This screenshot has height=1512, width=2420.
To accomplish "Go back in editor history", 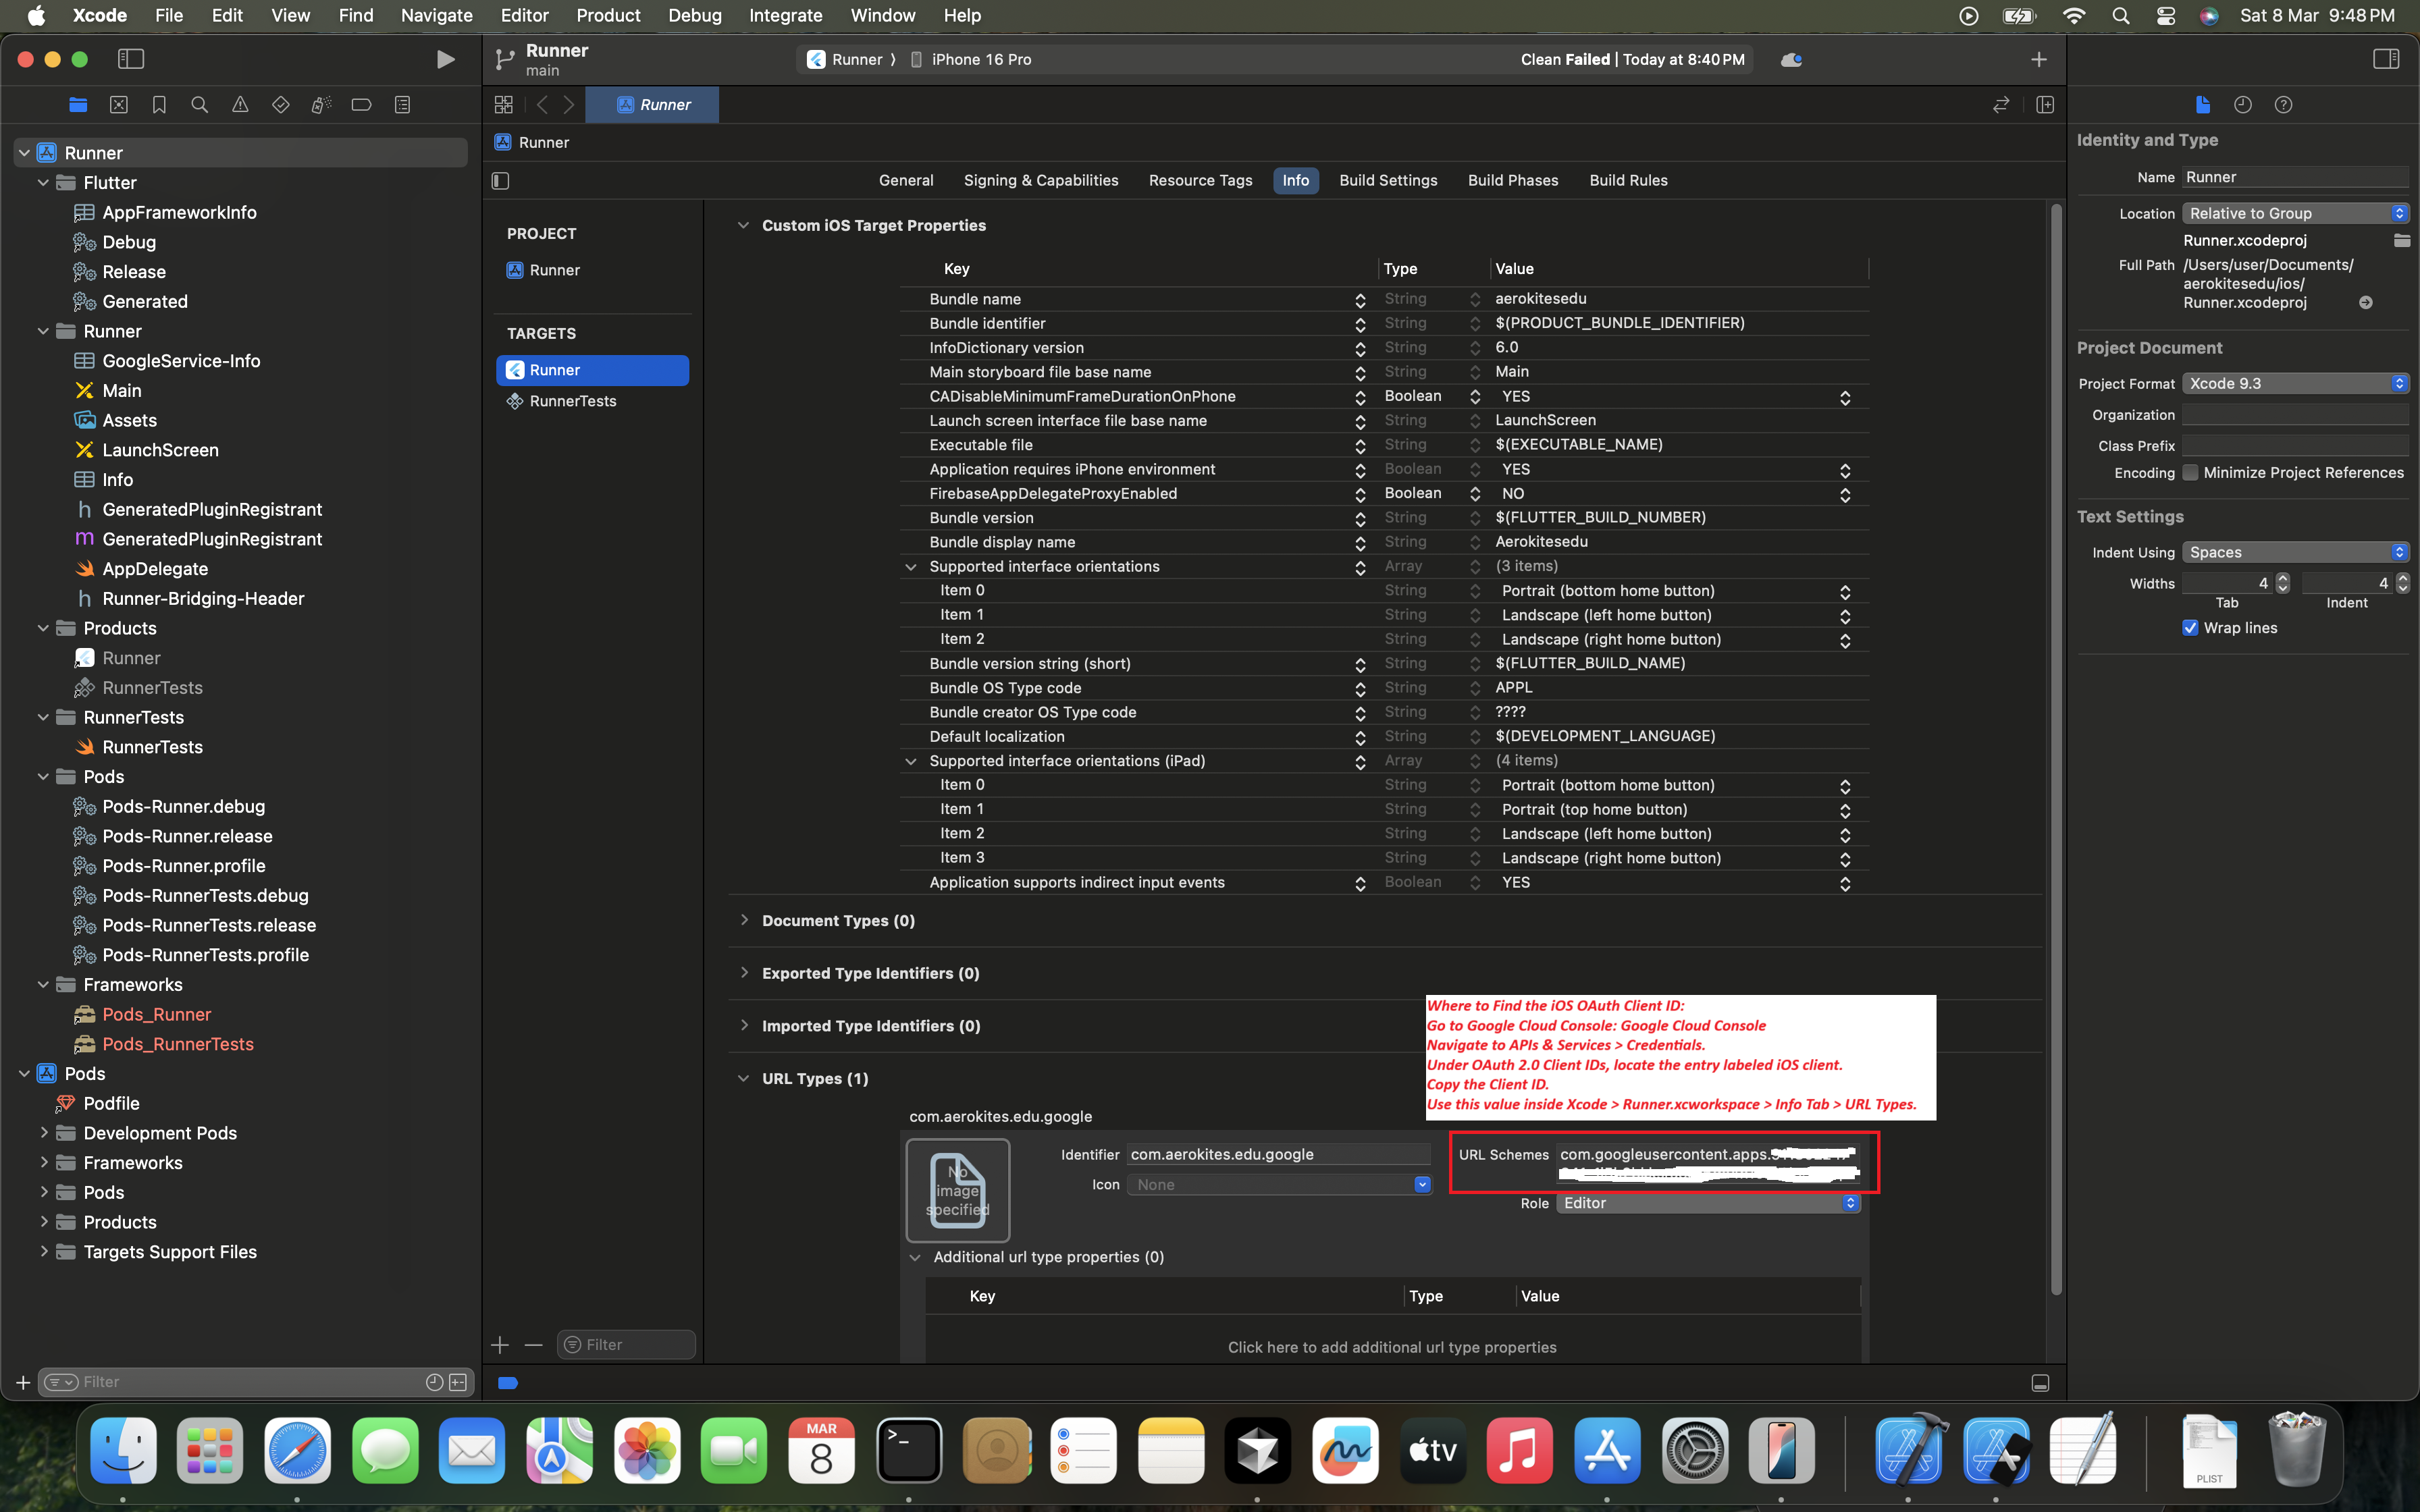I will click(542, 105).
